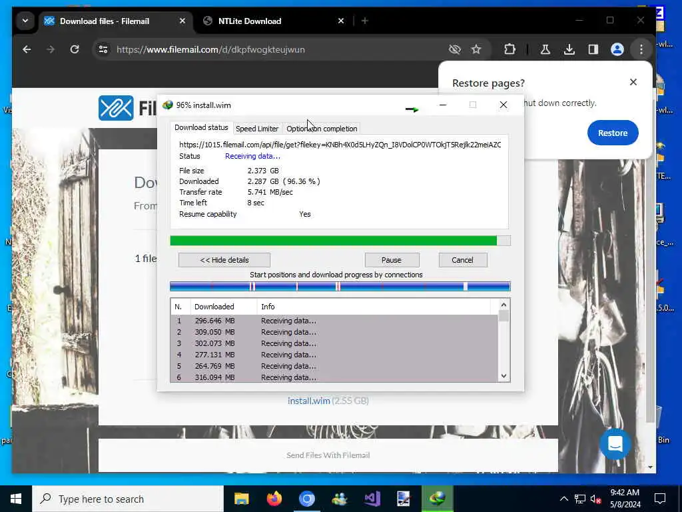Select connection row with 296.646 MB
The width and height of the screenshot is (682, 512).
(334, 321)
